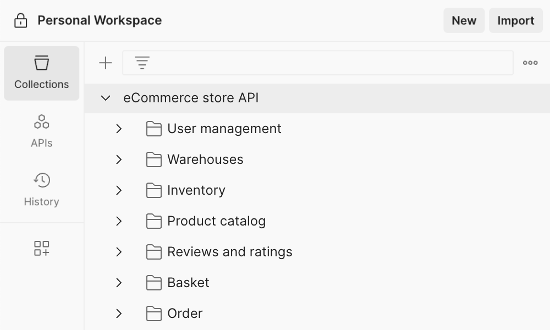Click the User management folder icon
550x330 pixels.
154,129
